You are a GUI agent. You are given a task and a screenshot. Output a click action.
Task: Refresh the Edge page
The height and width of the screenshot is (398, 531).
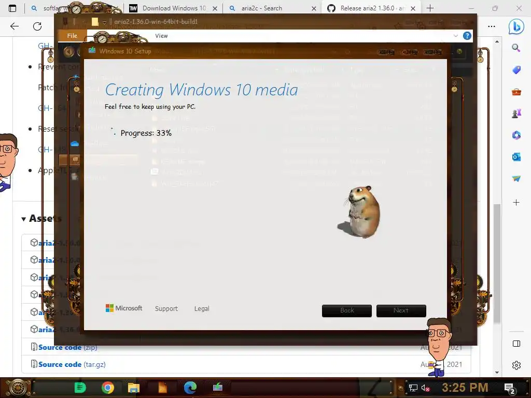pyautogui.click(x=37, y=26)
